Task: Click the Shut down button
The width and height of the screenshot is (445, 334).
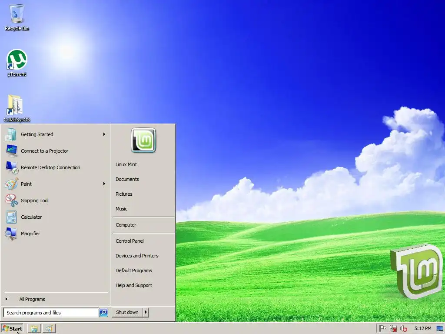Action: click(x=127, y=312)
